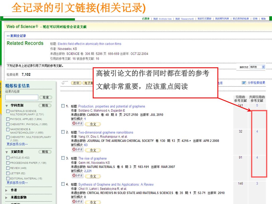Check CHEMISTRY, PHYSICAL filter
This screenshot has height=204, width=272.
[8, 124]
